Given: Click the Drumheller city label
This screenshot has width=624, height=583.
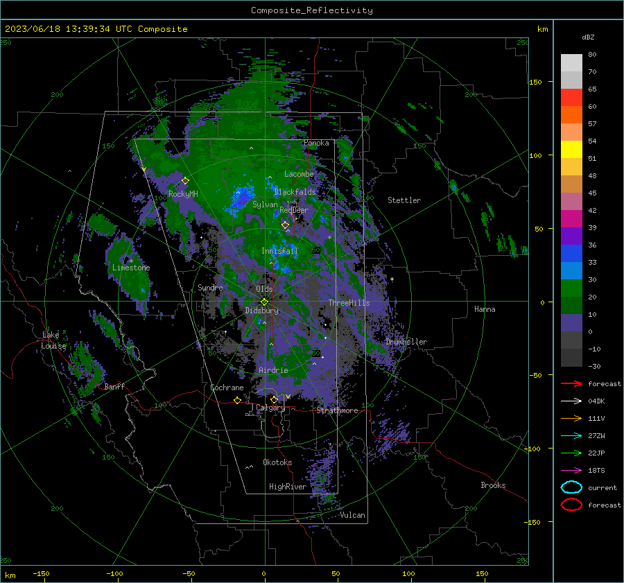Looking at the screenshot, I should click(406, 342).
